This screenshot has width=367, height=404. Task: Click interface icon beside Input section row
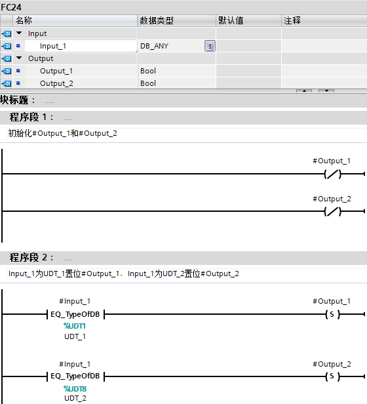(x=6, y=33)
